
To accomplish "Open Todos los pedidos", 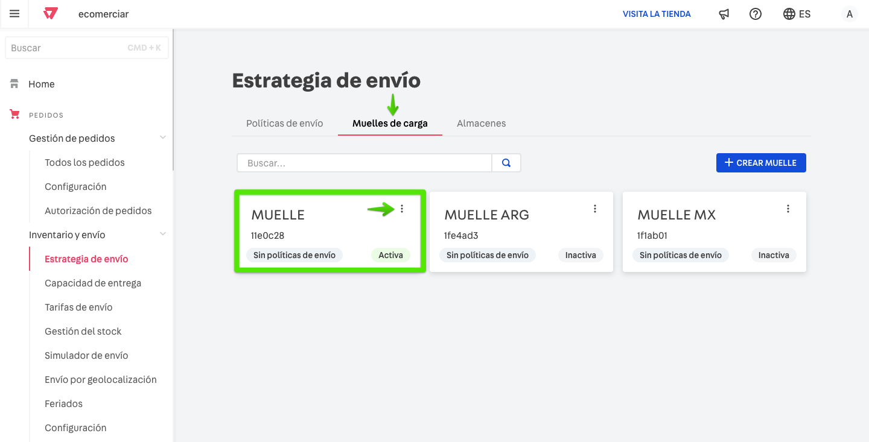I will pyautogui.click(x=84, y=162).
